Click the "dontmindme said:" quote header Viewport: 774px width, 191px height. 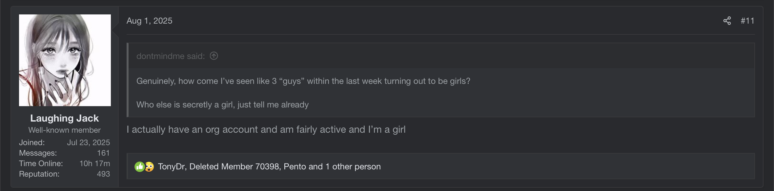170,56
